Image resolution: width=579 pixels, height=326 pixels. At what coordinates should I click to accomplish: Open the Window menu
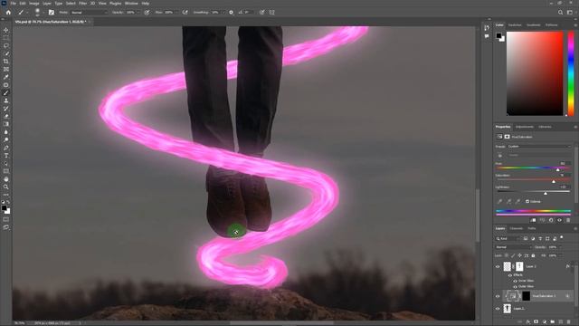[x=131, y=4]
